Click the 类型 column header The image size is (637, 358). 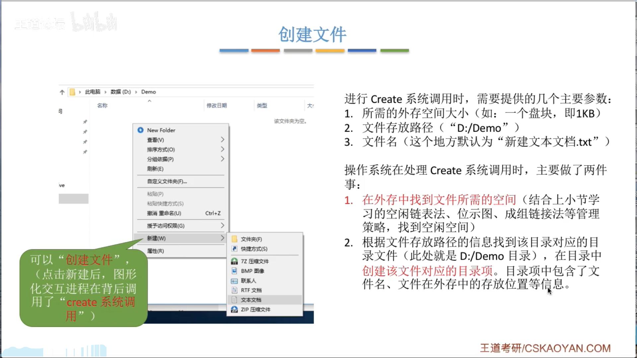point(262,105)
